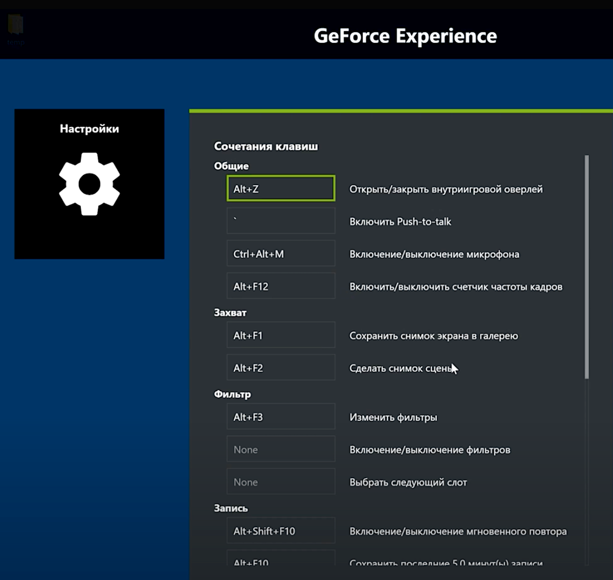Open the desktop folder icon top-left
The image size is (613, 580).
coord(15,28)
